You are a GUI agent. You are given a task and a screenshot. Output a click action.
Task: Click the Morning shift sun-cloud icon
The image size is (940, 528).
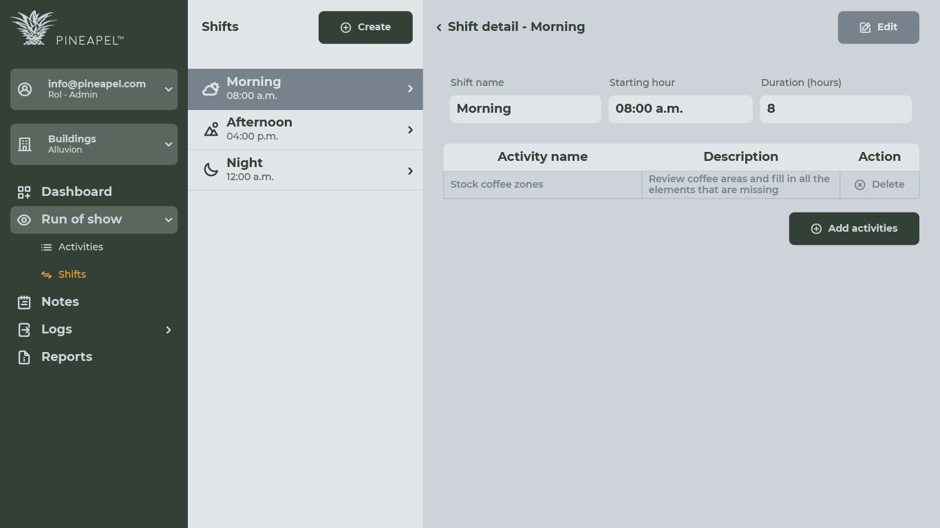pos(211,89)
